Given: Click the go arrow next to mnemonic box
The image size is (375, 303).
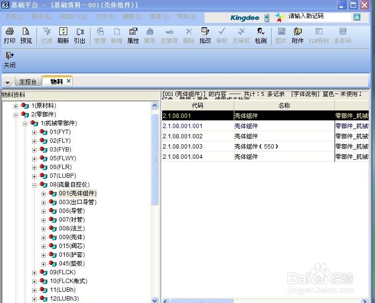Looking at the screenshot, I should [356, 17].
